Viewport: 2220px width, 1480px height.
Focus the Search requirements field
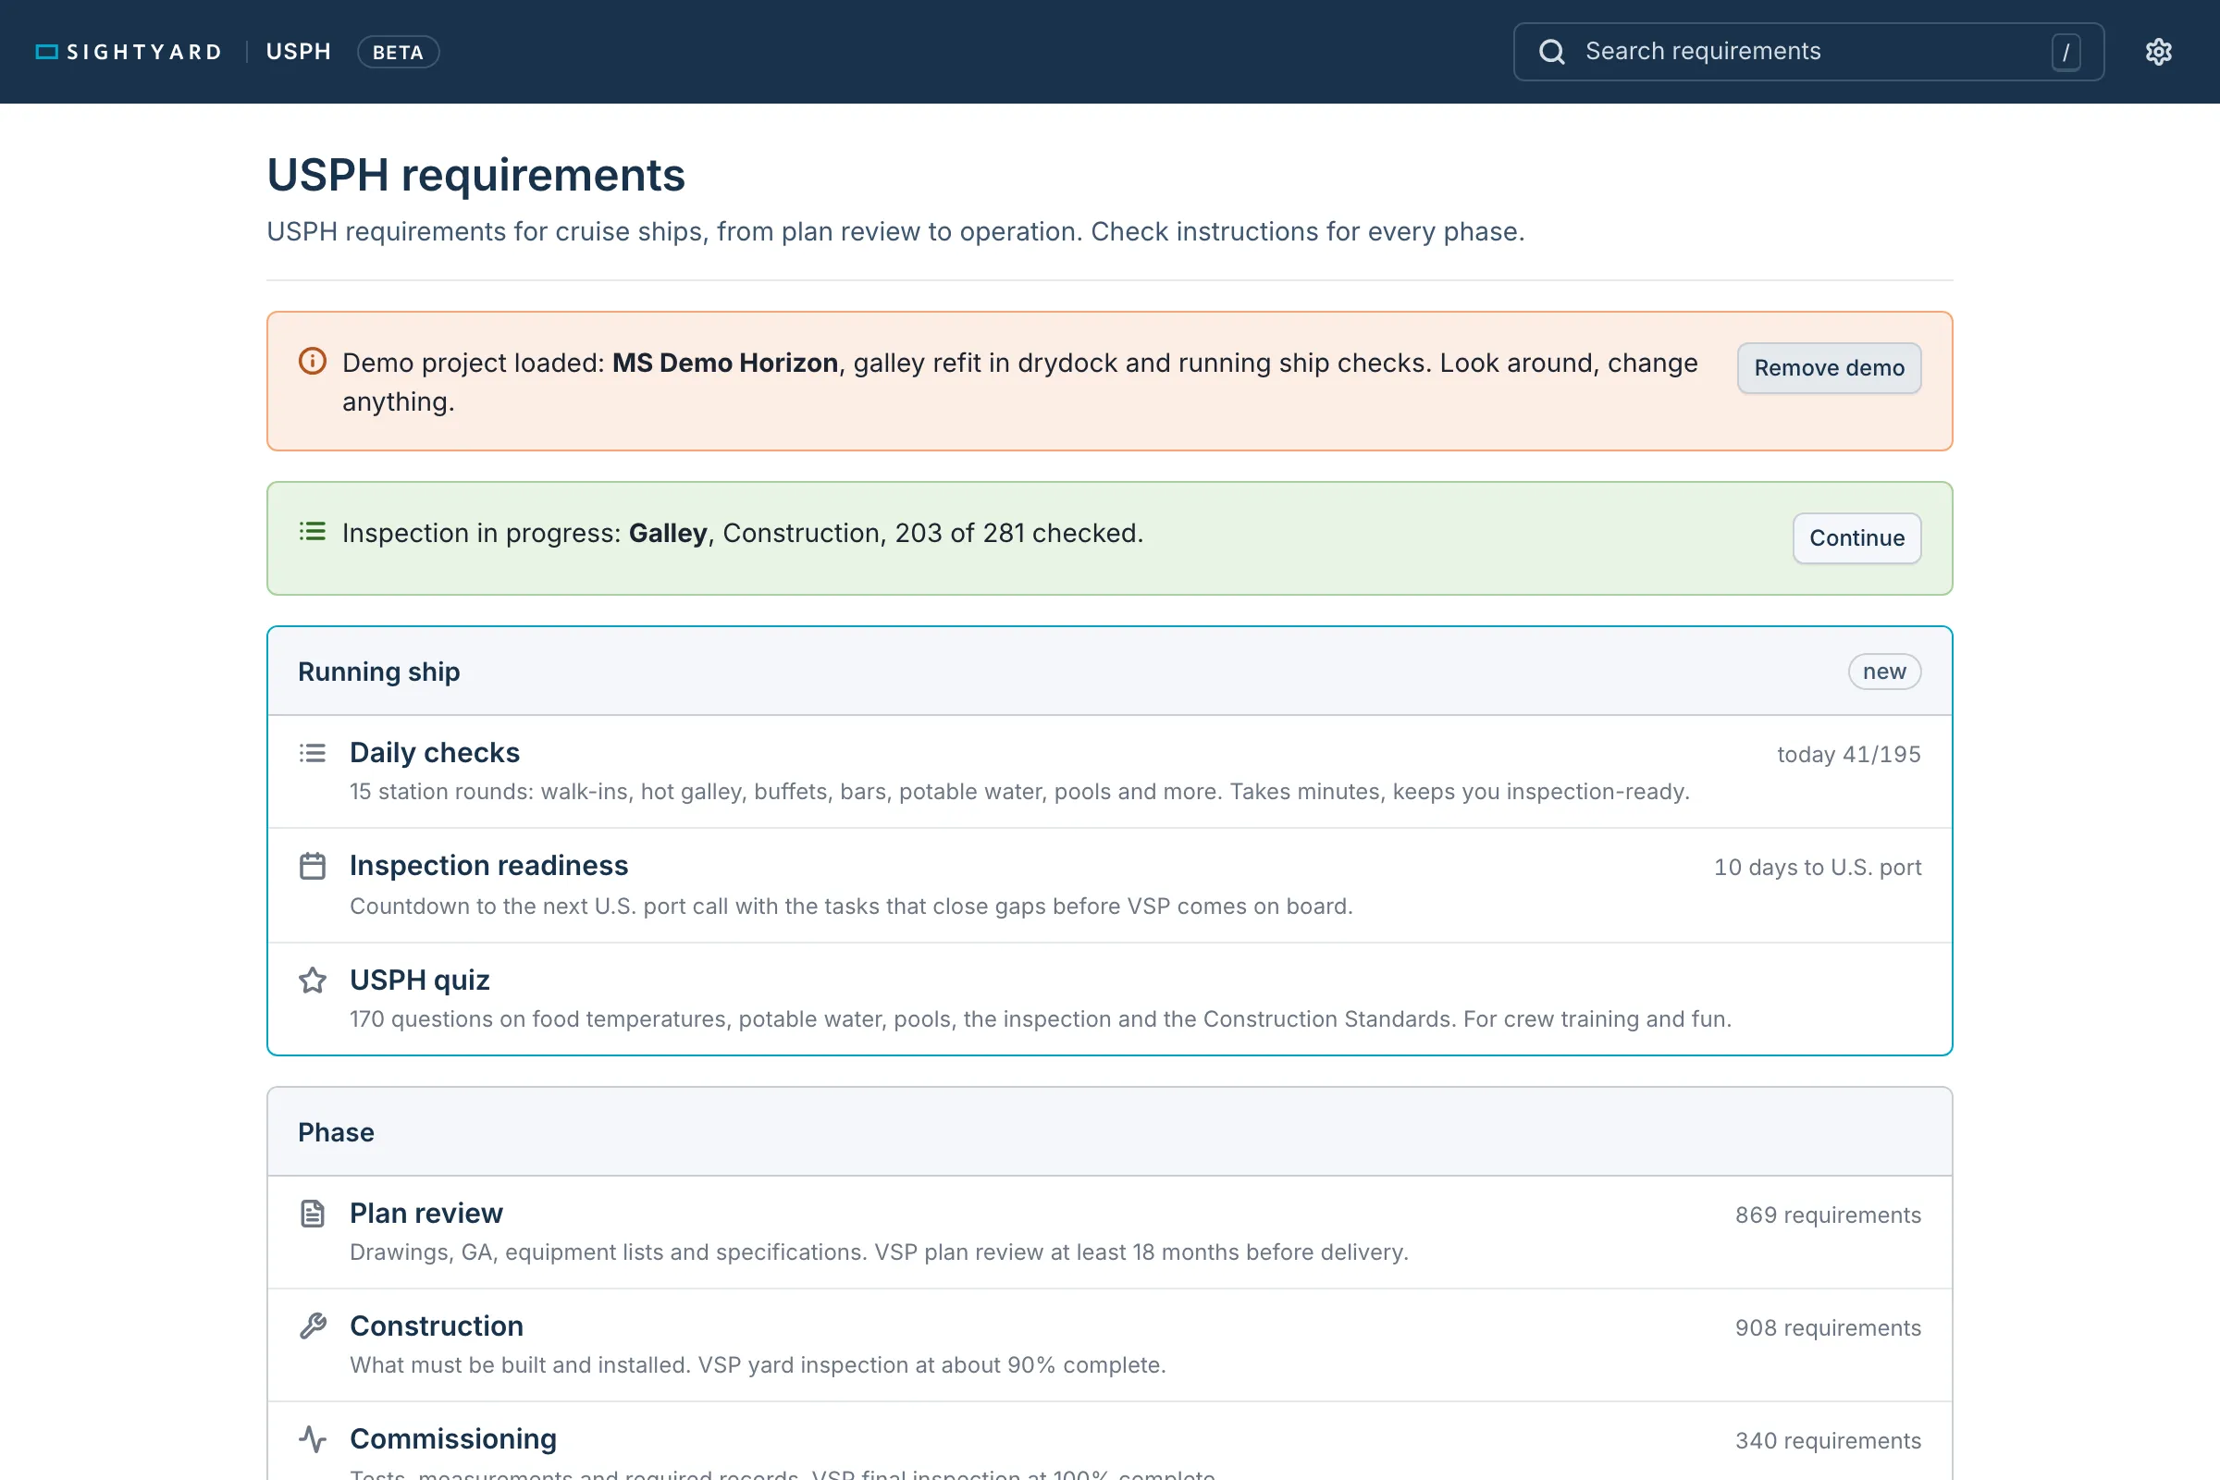[x=1808, y=52]
